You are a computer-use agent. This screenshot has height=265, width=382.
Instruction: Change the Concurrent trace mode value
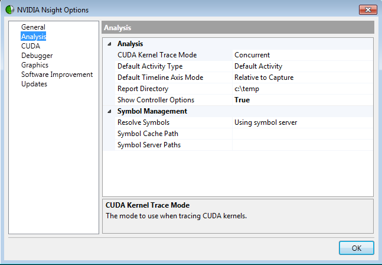302,55
